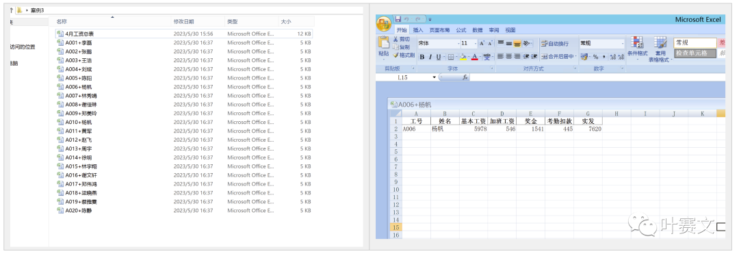Expand the Number (数字) dialog launcher
Screen dimensions: 739x258
coord(622,68)
